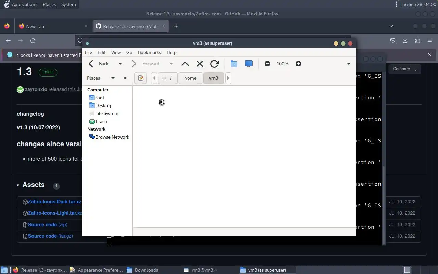This screenshot has width=438, height=274.
Task: Zoom in with the plus icon
Action: pos(298,64)
